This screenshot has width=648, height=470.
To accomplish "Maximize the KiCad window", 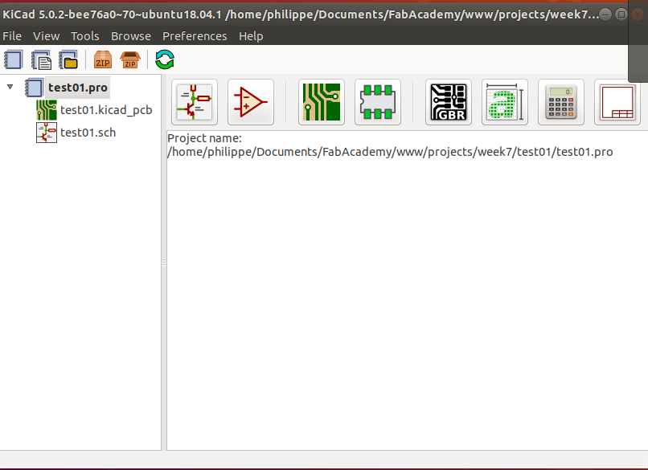I will tap(621, 14).
